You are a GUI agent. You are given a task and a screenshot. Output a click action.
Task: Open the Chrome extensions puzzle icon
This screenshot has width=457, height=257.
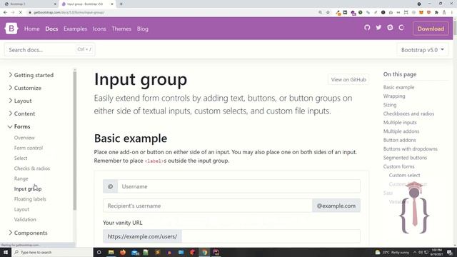point(436,13)
